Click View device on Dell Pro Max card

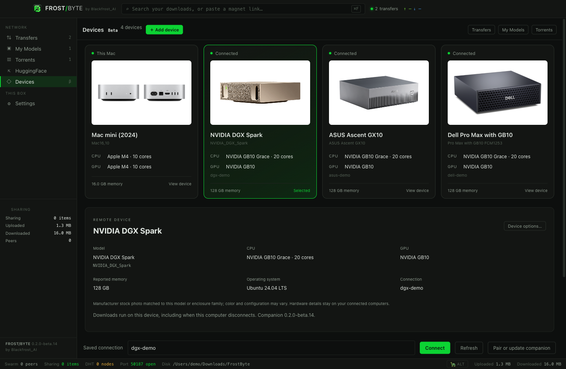[x=536, y=191]
